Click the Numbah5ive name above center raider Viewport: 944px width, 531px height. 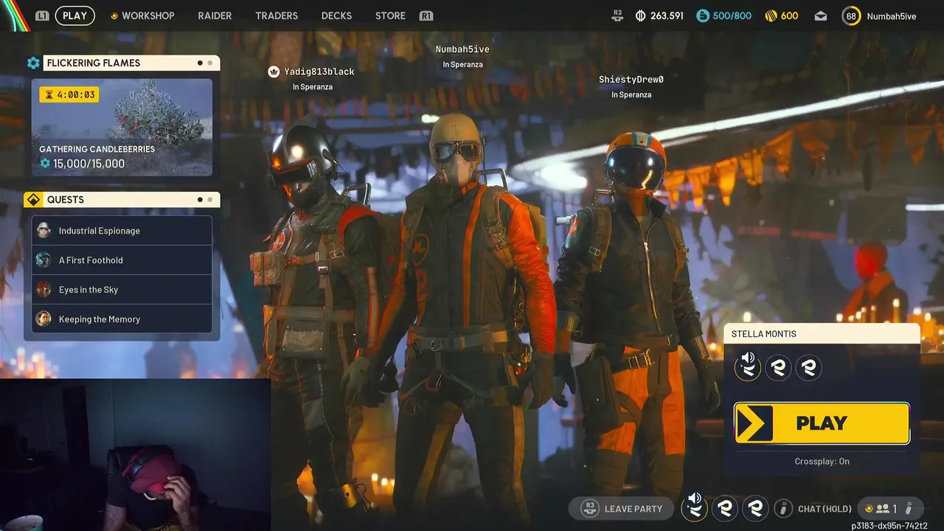462,49
